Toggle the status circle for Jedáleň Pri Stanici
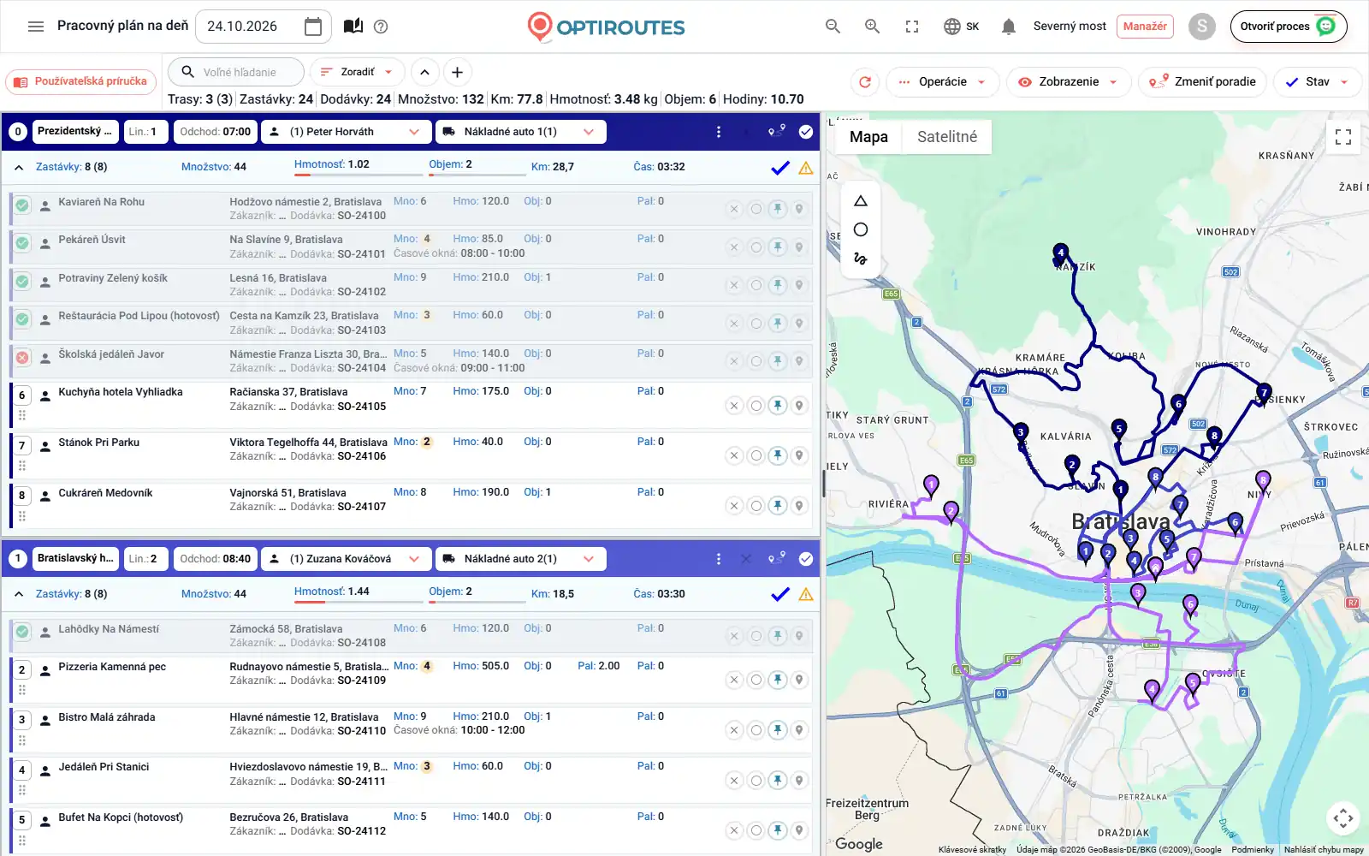Image resolution: width=1369 pixels, height=856 pixels. click(756, 781)
